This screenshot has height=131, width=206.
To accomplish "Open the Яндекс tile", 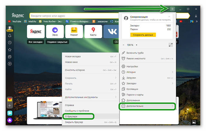I will pyautogui.click(x=36, y=32).
